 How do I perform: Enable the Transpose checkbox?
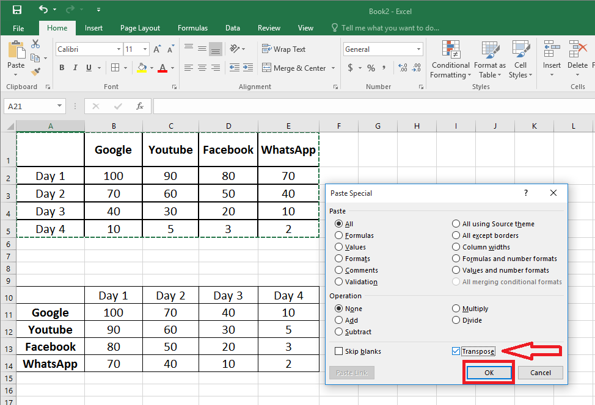pyautogui.click(x=456, y=351)
